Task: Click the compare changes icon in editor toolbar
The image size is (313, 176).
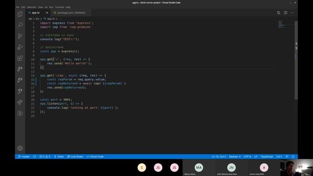Action: [x=278, y=13]
